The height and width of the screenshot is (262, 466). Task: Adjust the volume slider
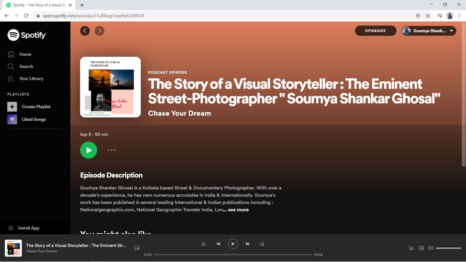pos(448,248)
